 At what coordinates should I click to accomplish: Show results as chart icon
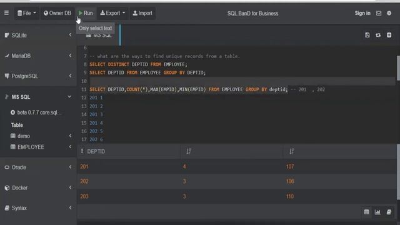coord(377,212)
